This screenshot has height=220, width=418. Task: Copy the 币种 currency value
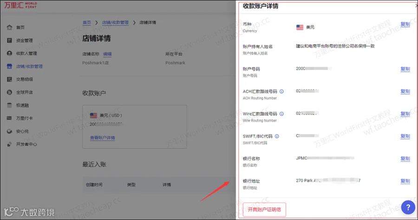(405, 24)
